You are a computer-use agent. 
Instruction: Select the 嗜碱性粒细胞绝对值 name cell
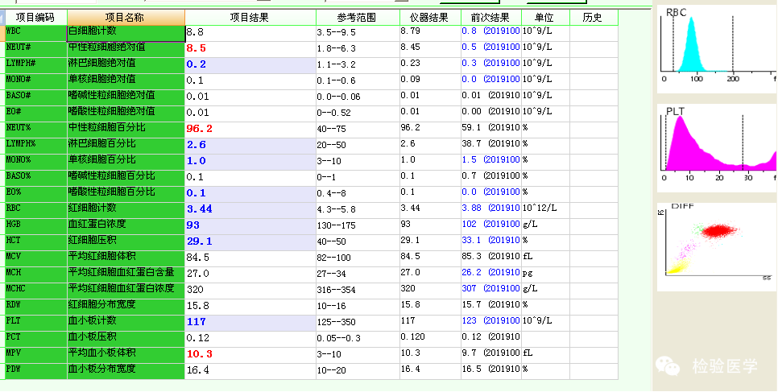(126, 97)
